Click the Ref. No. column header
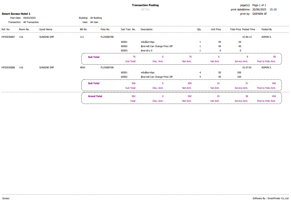This screenshot has height=201, width=291. point(6,29)
